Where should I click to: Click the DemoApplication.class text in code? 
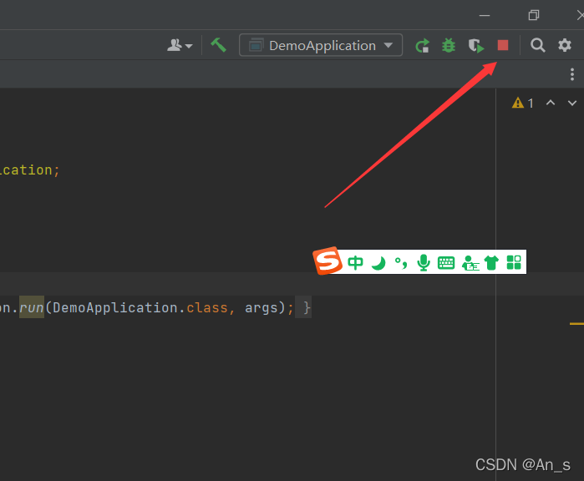point(140,307)
